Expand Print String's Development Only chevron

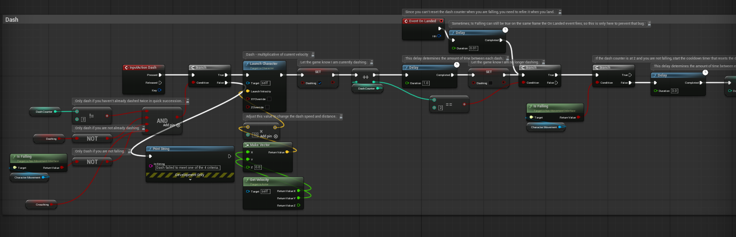click(190, 179)
